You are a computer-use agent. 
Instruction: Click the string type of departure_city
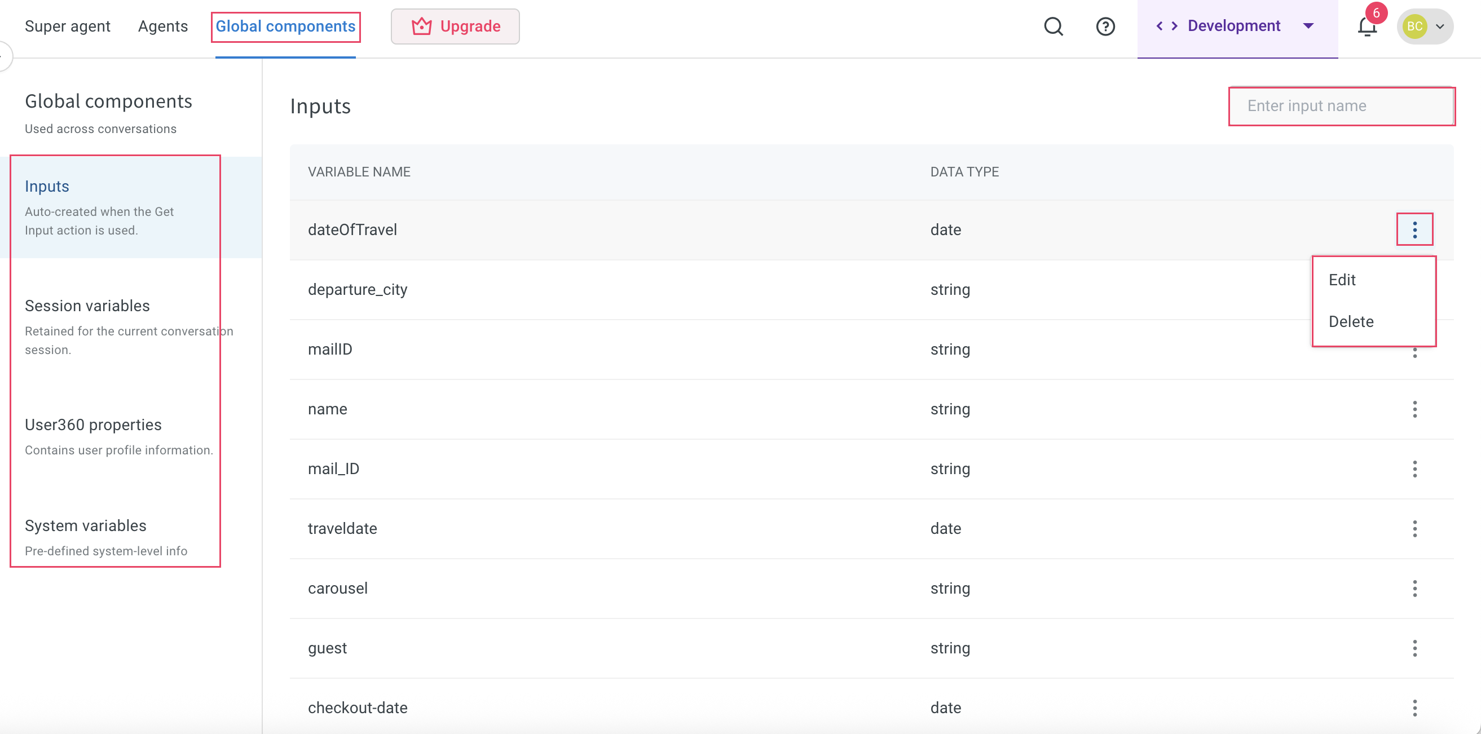coord(950,290)
